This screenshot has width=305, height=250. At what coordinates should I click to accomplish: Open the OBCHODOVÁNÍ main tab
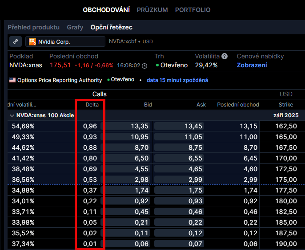click(x=106, y=10)
